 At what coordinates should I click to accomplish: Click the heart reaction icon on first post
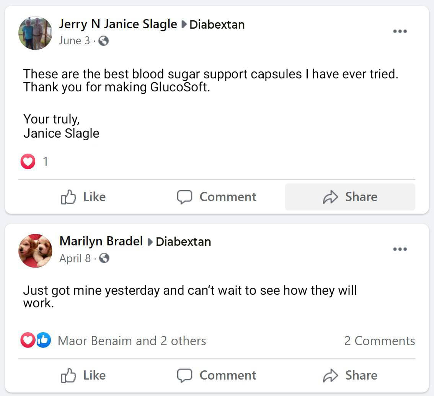(28, 162)
